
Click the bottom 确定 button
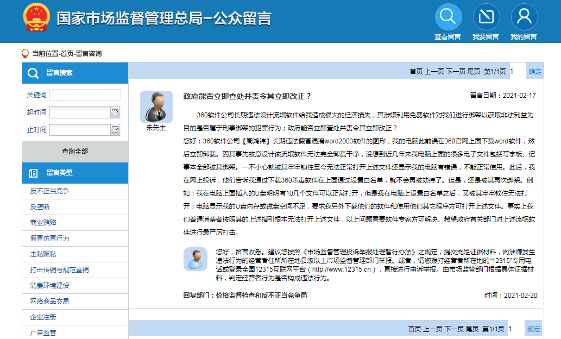point(534,329)
